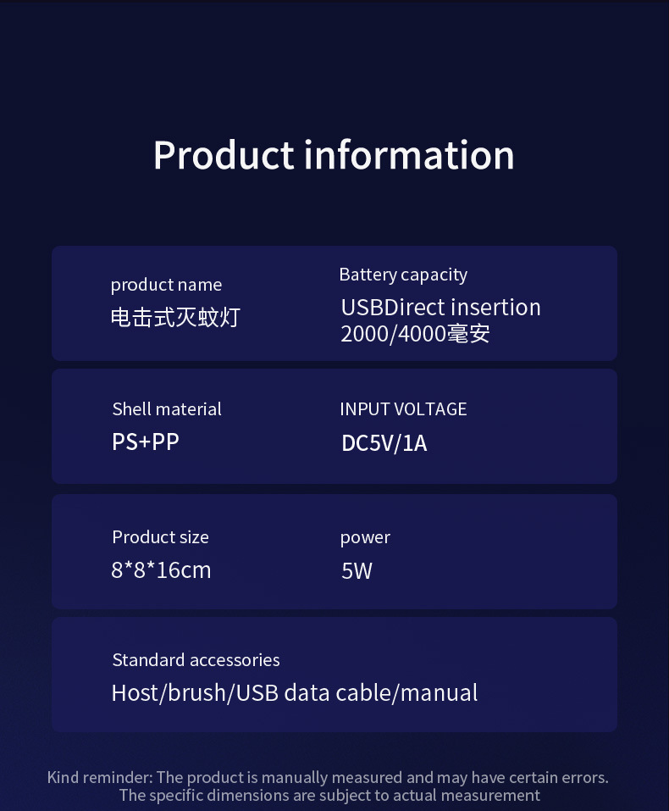Select the "product name" label
This screenshot has width=669, height=811.
[x=166, y=285]
